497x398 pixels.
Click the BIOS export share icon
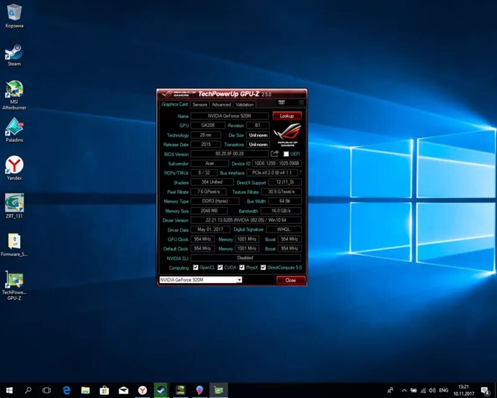pyautogui.click(x=275, y=154)
